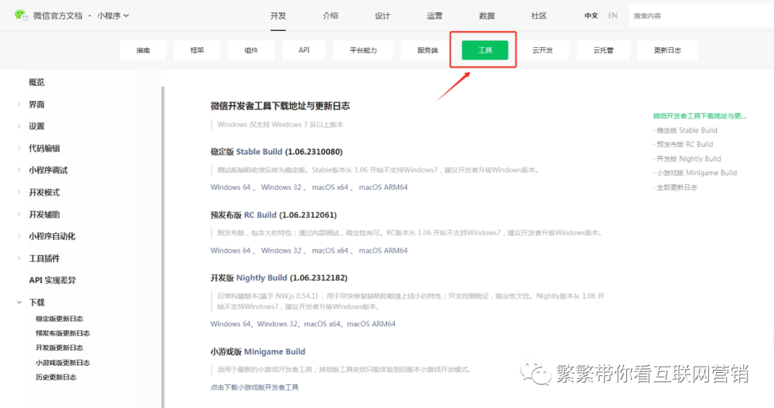
Task: Expand the 设置 sidebar section arrow
Action: tap(19, 126)
